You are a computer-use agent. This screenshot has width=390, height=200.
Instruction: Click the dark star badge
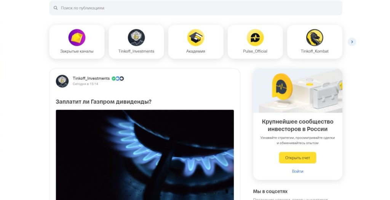tap(121, 78)
